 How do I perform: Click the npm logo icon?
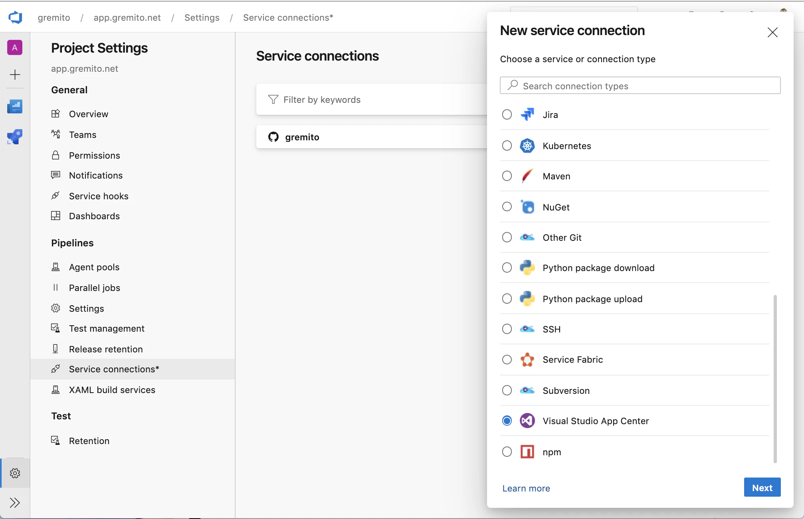527,452
